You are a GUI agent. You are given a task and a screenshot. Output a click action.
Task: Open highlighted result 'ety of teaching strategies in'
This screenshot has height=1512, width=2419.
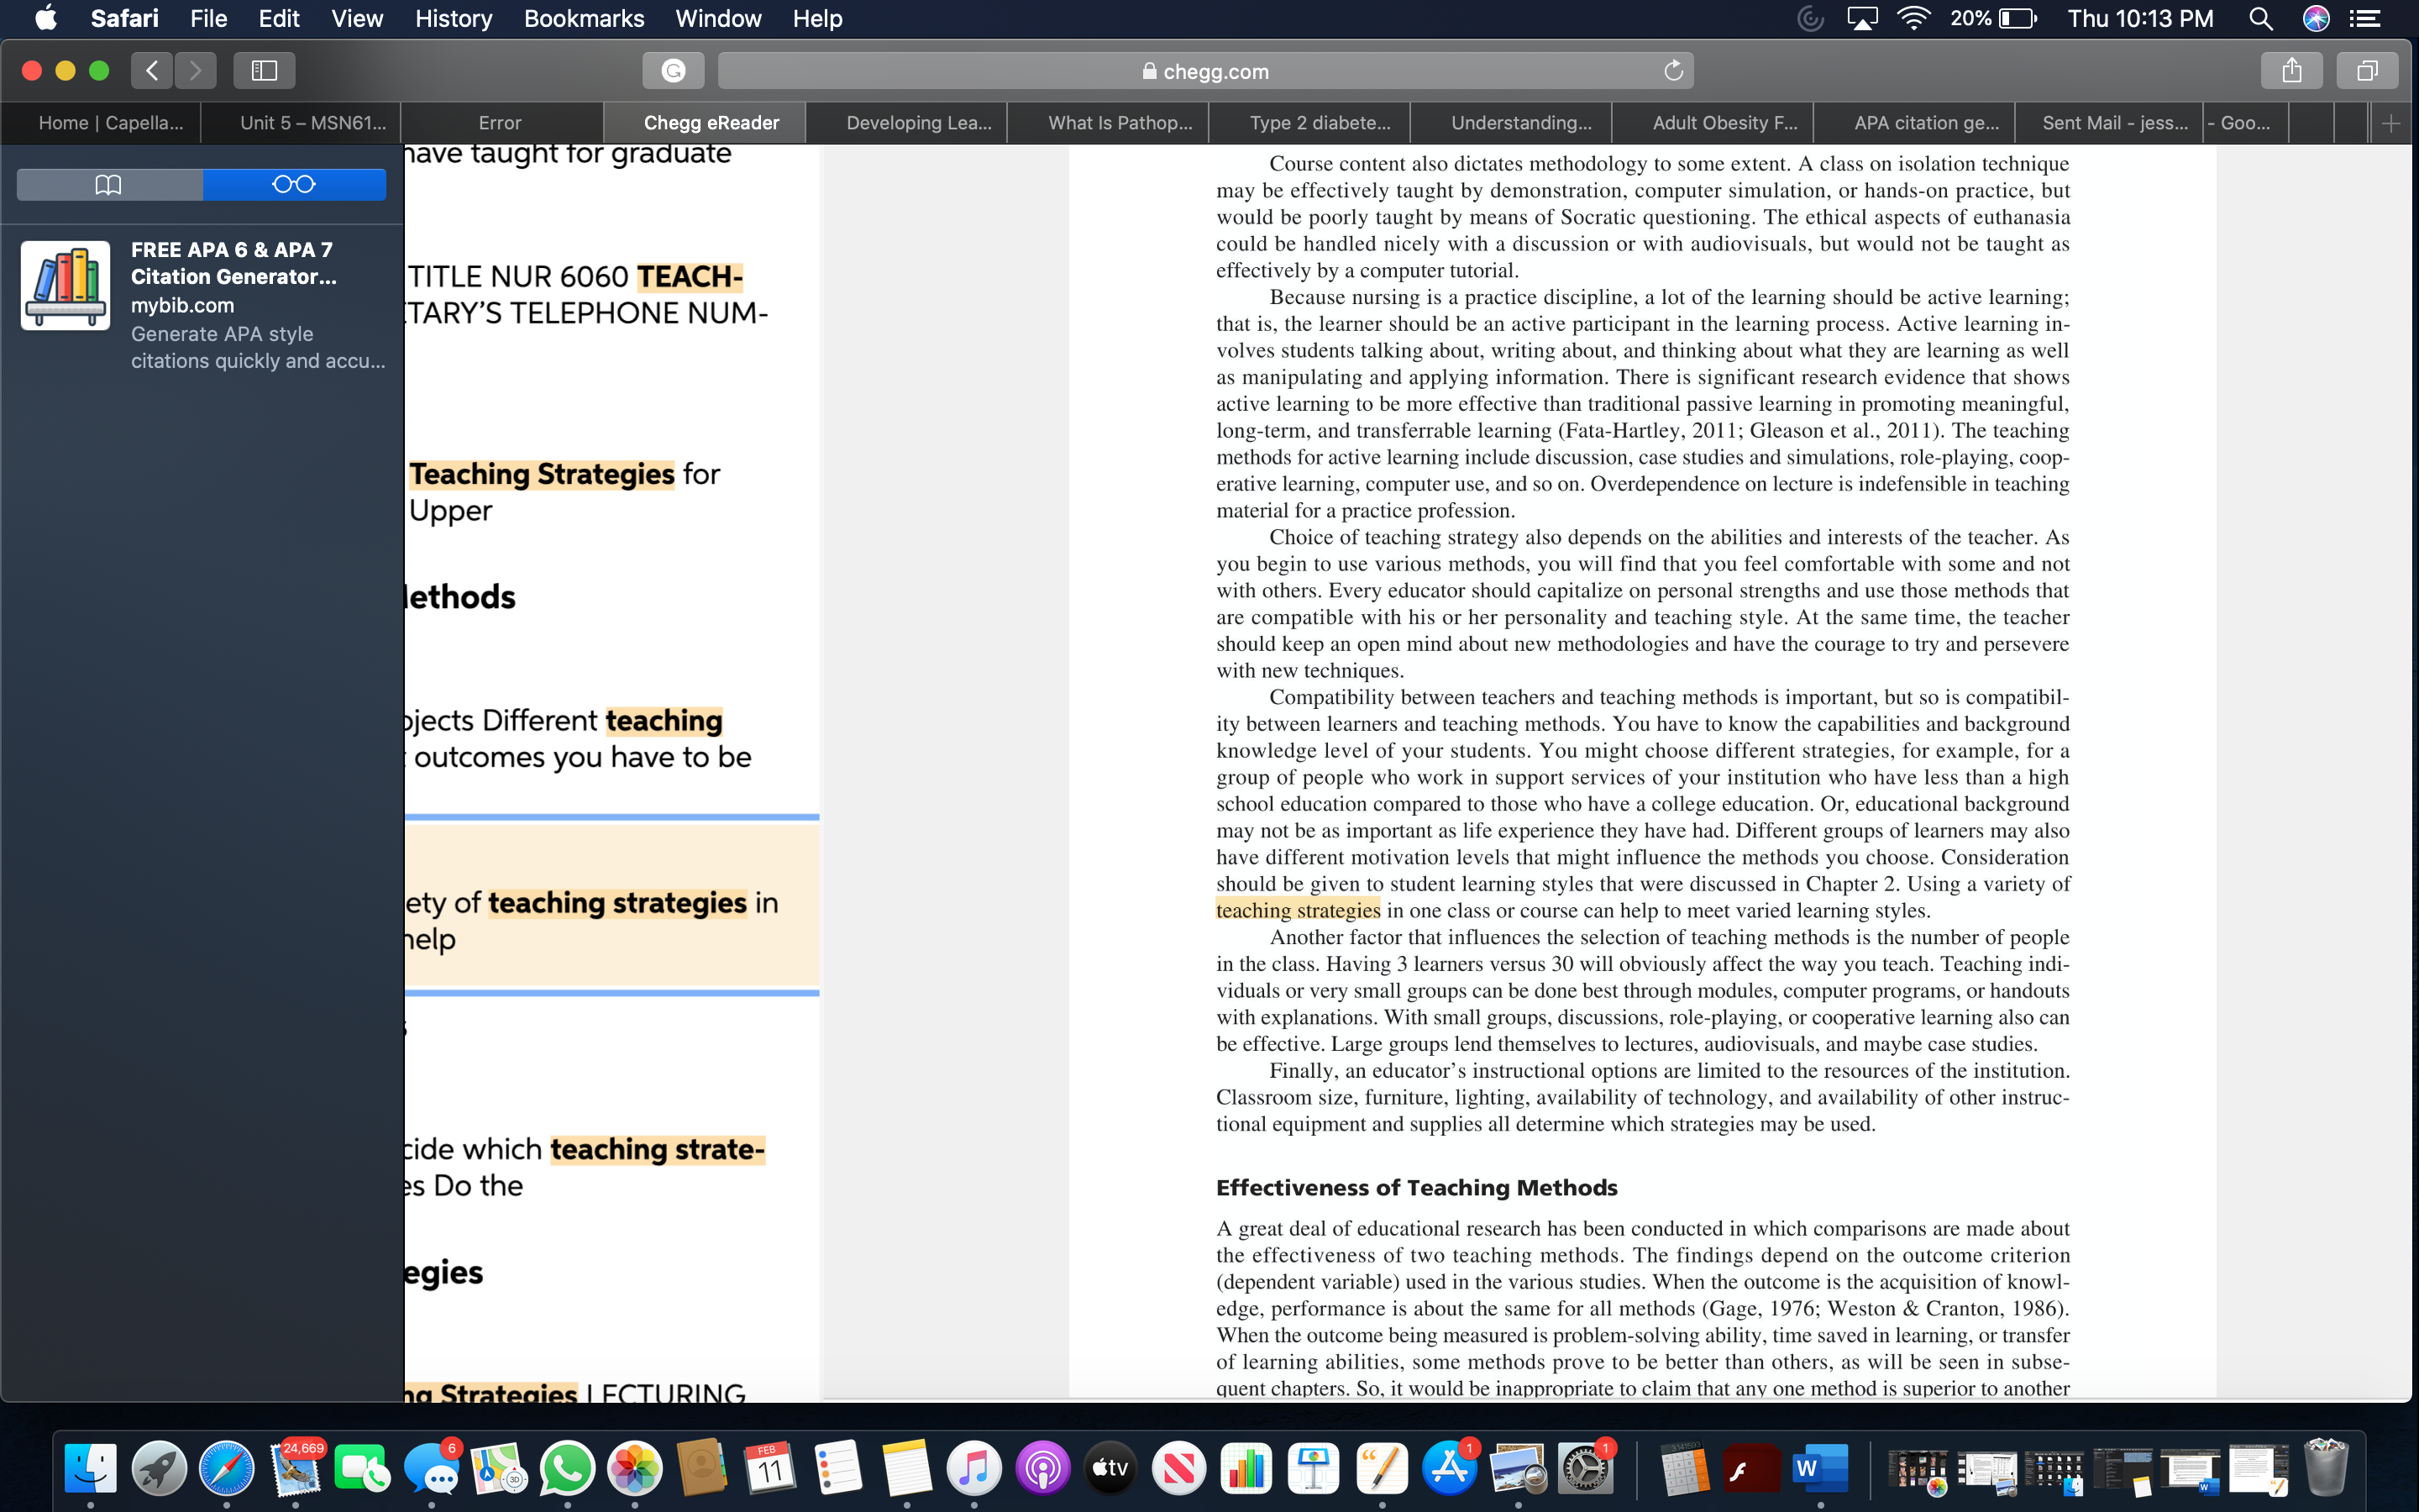click(x=611, y=905)
